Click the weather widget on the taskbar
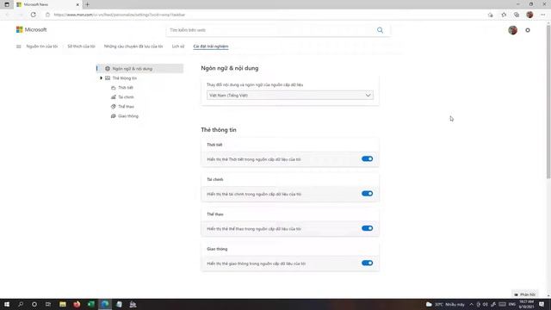Viewport: 551px width, 310px height. point(445,304)
